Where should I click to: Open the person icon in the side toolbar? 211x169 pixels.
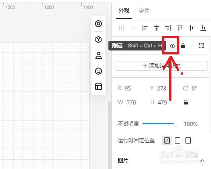click(x=98, y=55)
